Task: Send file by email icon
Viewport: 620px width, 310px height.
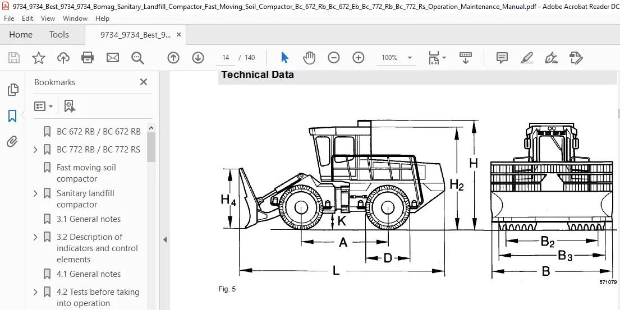Action: (x=113, y=58)
